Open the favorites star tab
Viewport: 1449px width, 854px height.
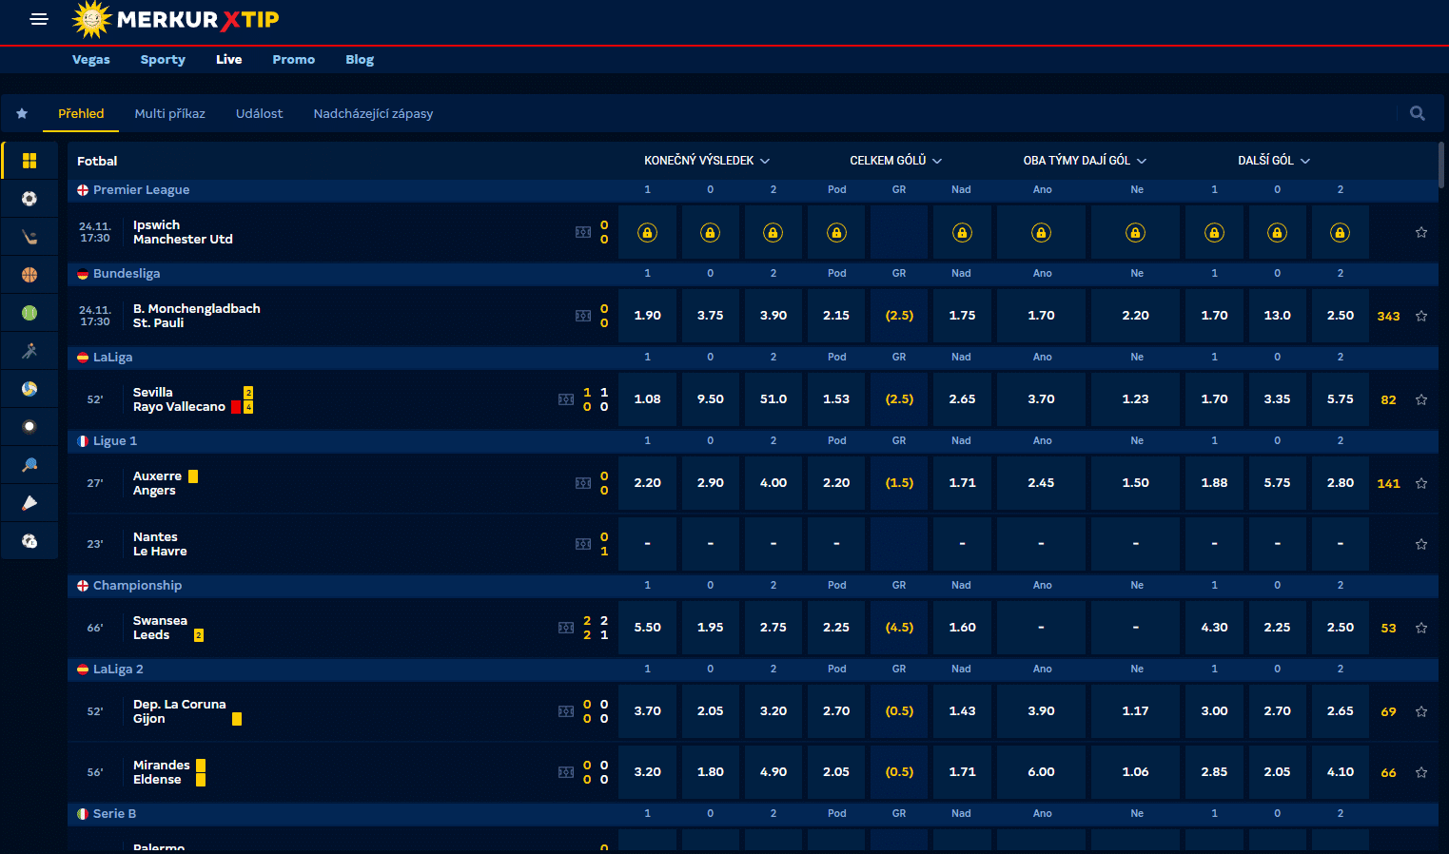22,113
